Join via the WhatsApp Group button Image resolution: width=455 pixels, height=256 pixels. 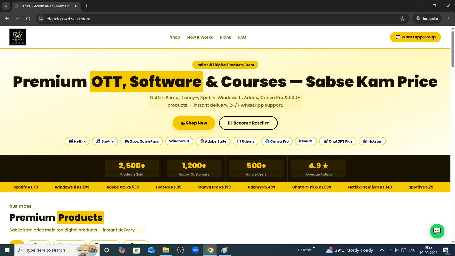[415, 37]
